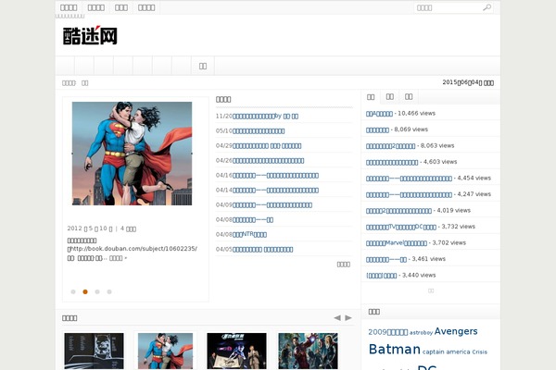Select the fourth slideshow dot
The image size is (556, 370).
click(109, 291)
